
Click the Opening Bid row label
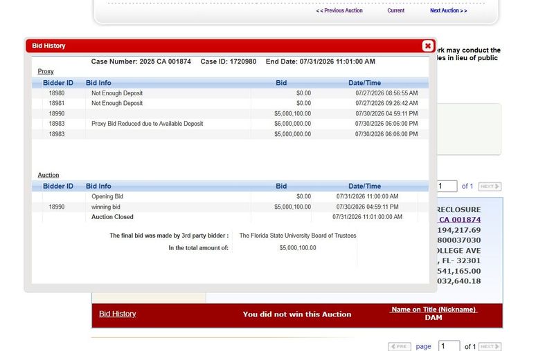tap(107, 196)
